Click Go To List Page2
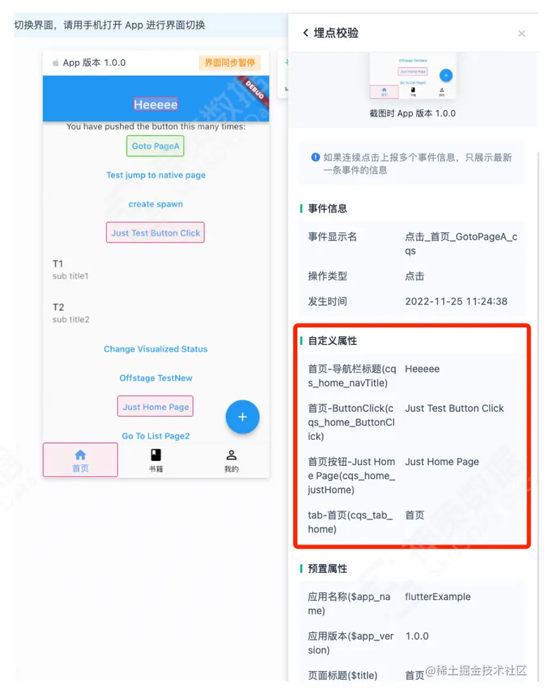Viewport: 545px width, 695px height. (156, 435)
